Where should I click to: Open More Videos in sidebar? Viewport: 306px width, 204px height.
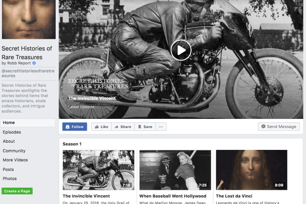pyautogui.click(x=15, y=160)
